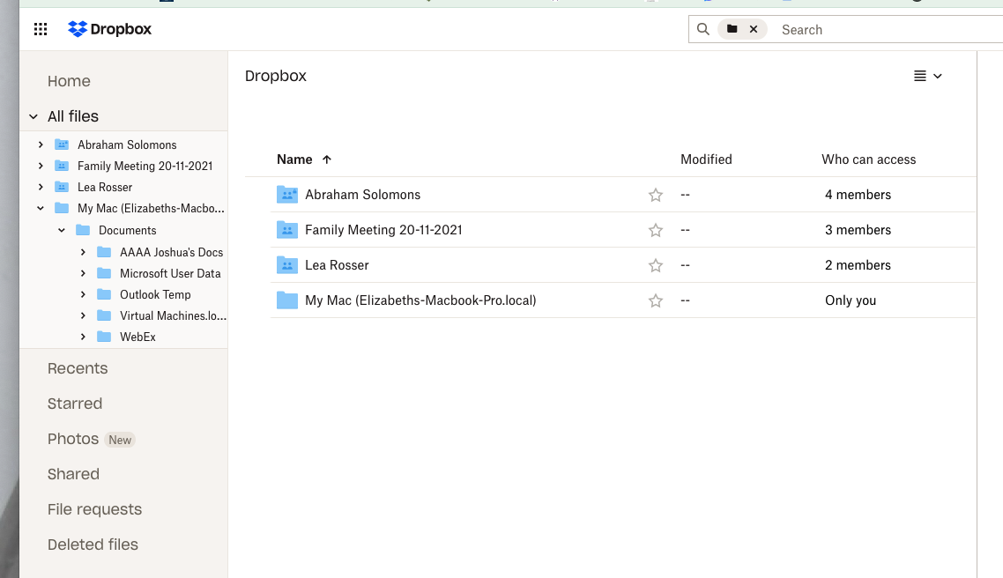Select AAAA Joshua's Docs in sidebar
The height and width of the screenshot is (578, 1003).
[x=172, y=252]
